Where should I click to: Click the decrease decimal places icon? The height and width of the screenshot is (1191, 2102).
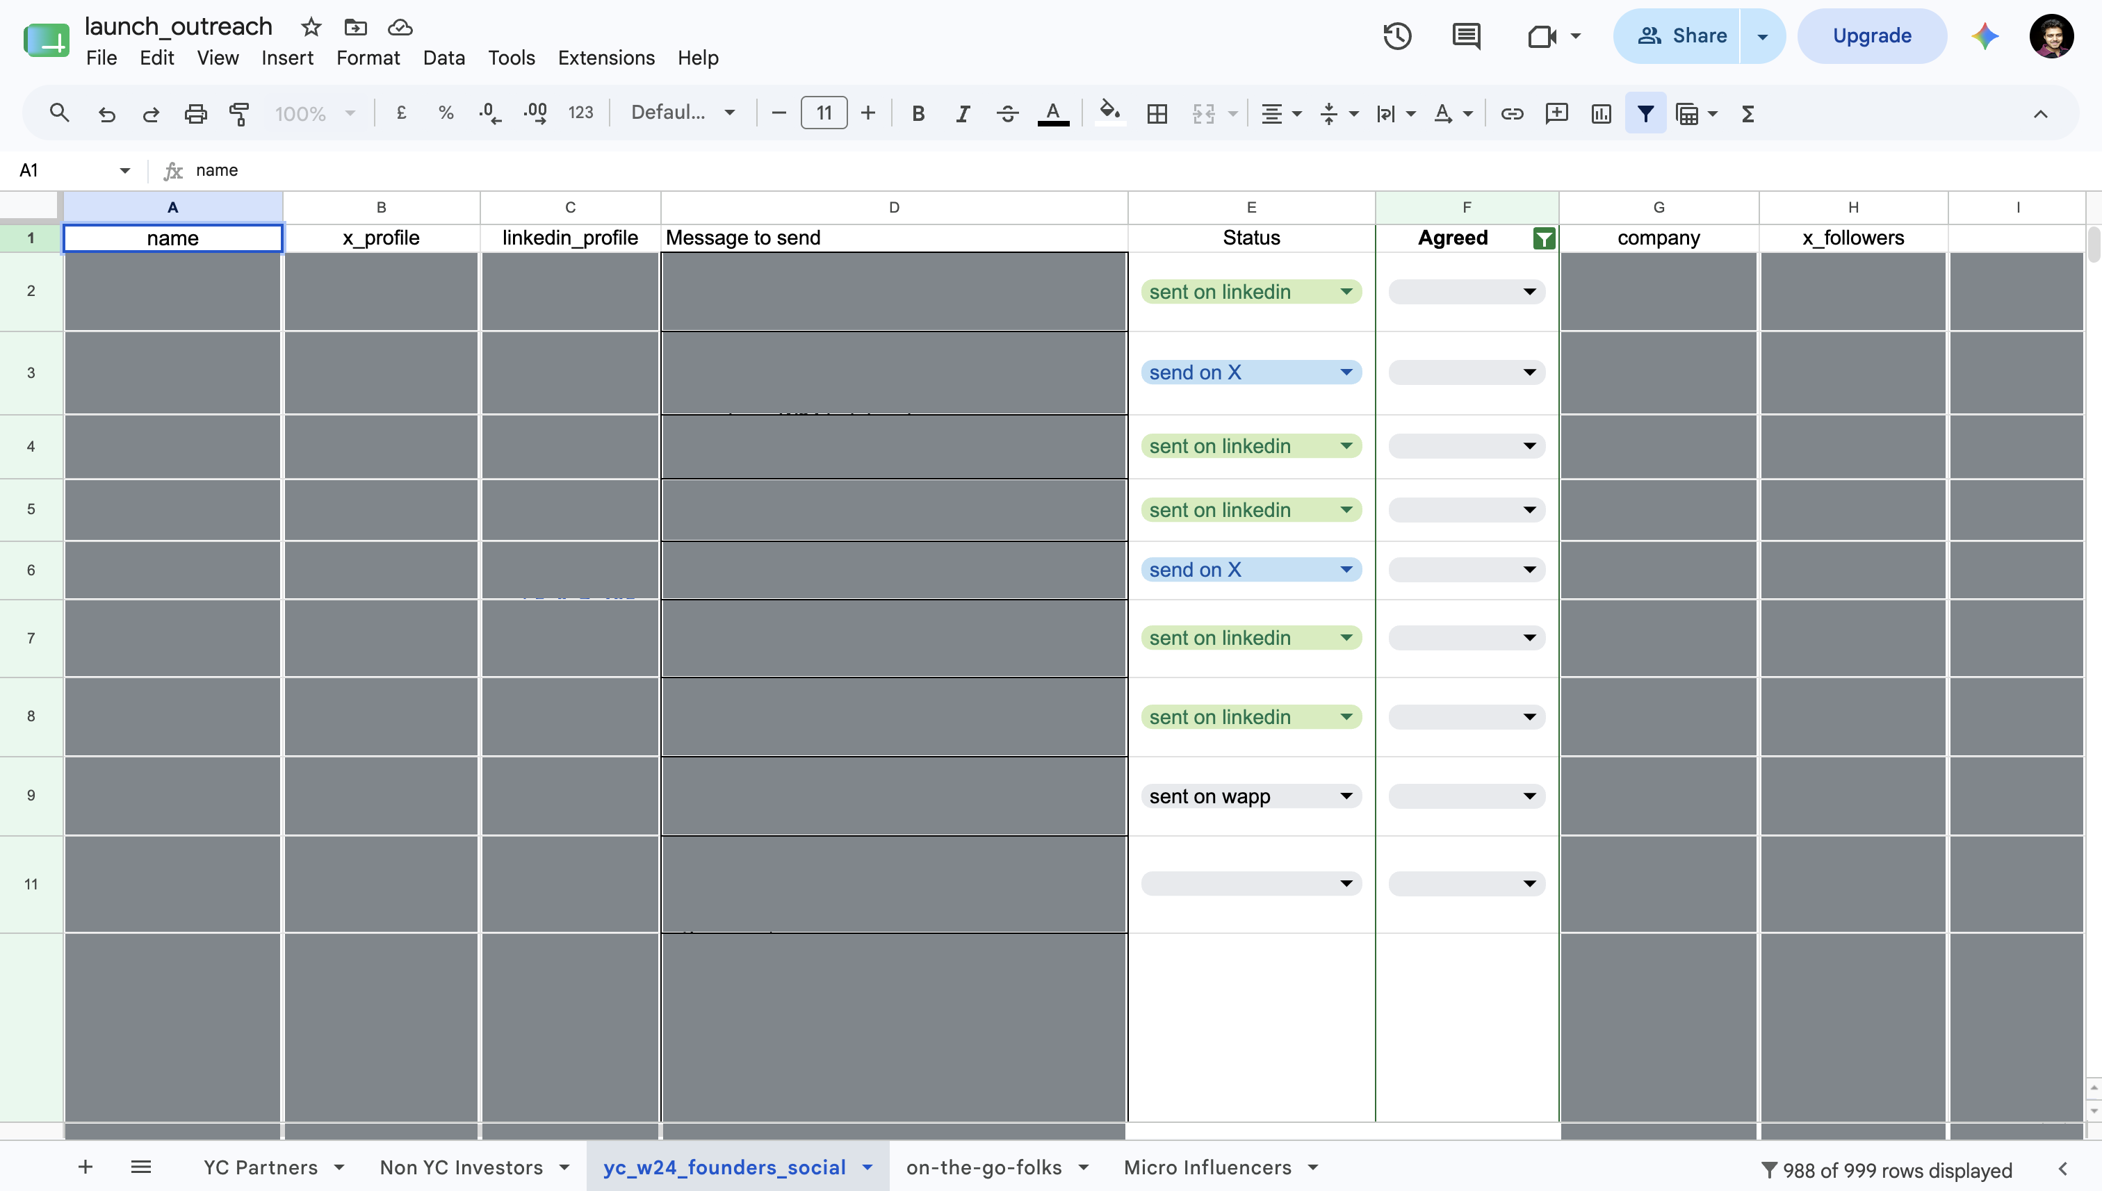(490, 114)
